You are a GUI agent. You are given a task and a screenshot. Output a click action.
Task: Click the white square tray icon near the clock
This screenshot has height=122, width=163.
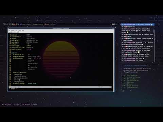pyautogui.click(x=113, y=24)
